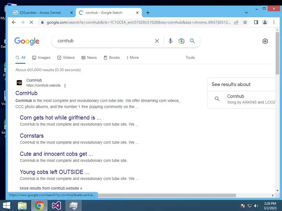Switch to Images results
Screen dimensions: 282x211
coord(41,58)
